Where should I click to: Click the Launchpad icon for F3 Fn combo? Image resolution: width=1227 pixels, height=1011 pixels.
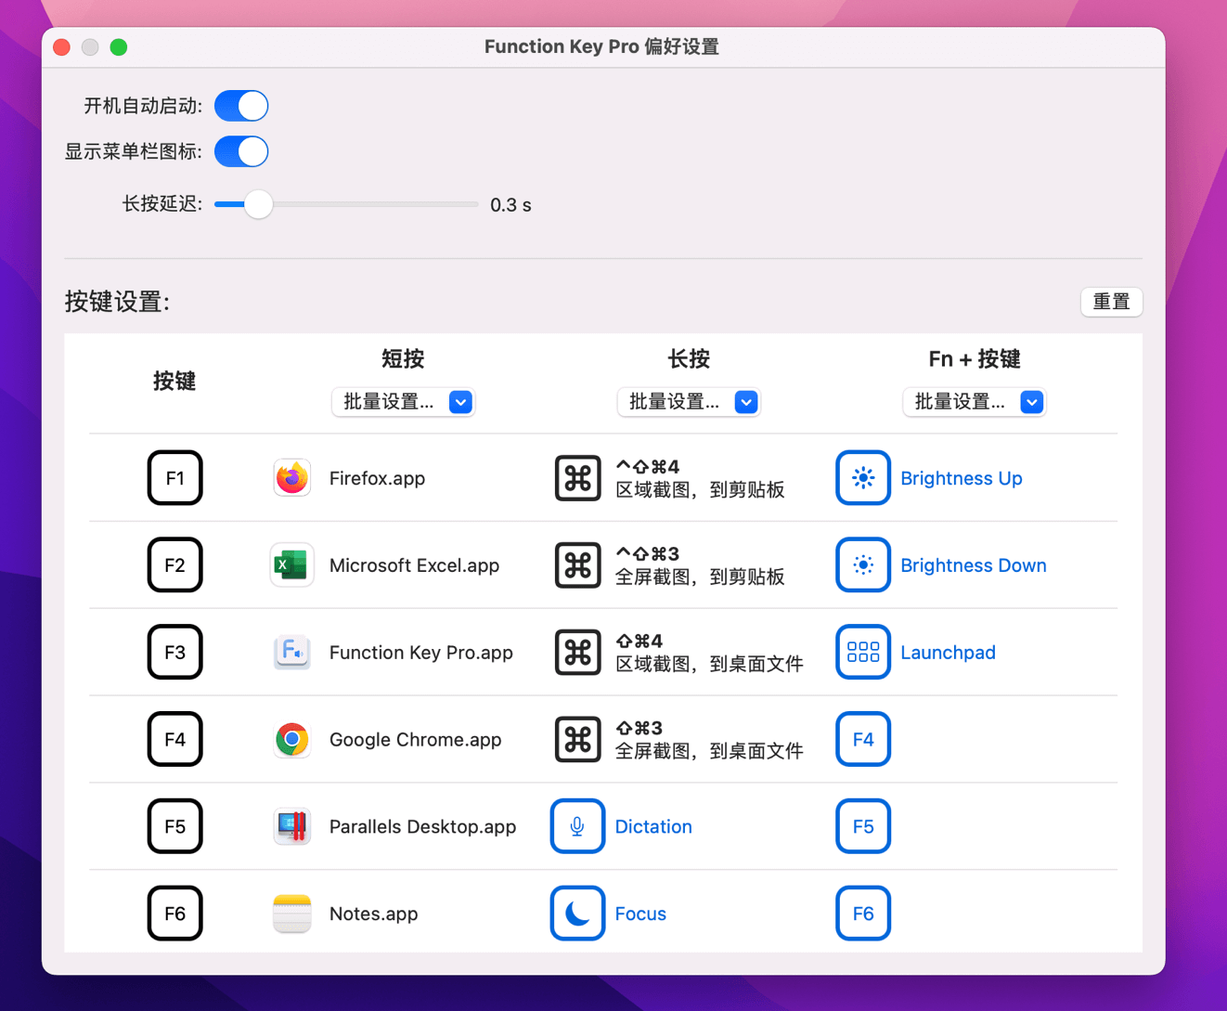(x=862, y=652)
